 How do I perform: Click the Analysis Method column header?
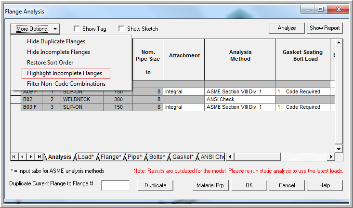(240, 59)
